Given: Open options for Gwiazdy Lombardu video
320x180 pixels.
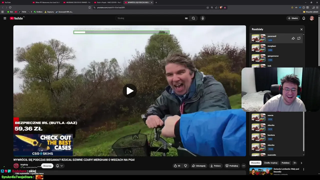Looking at the screenshot, I should (304, 169).
